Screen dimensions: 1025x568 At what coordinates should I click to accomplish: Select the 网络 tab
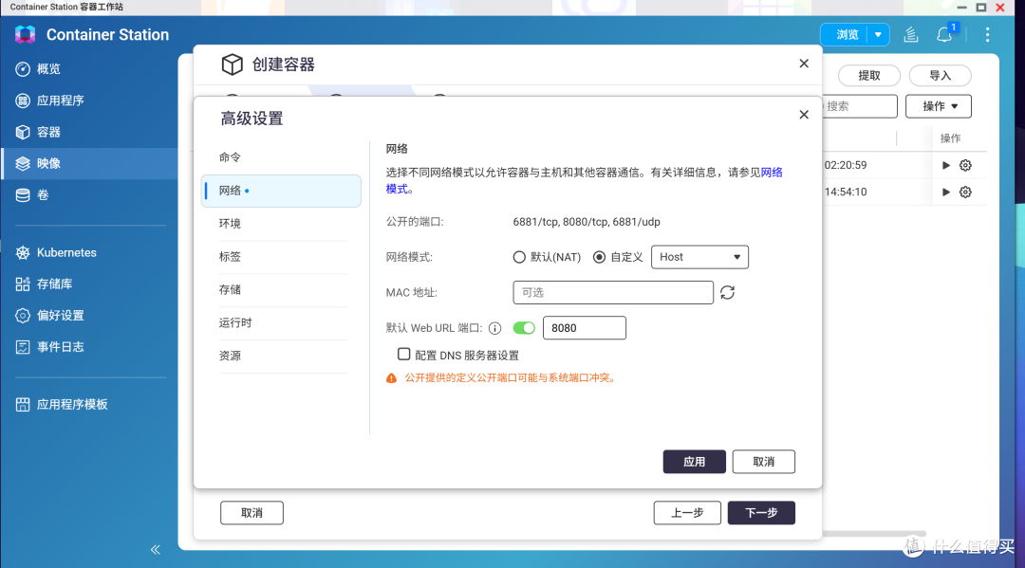[281, 191]
